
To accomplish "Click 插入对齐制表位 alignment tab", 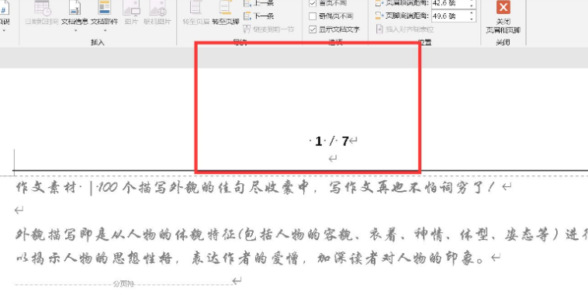I will (405, 29).
